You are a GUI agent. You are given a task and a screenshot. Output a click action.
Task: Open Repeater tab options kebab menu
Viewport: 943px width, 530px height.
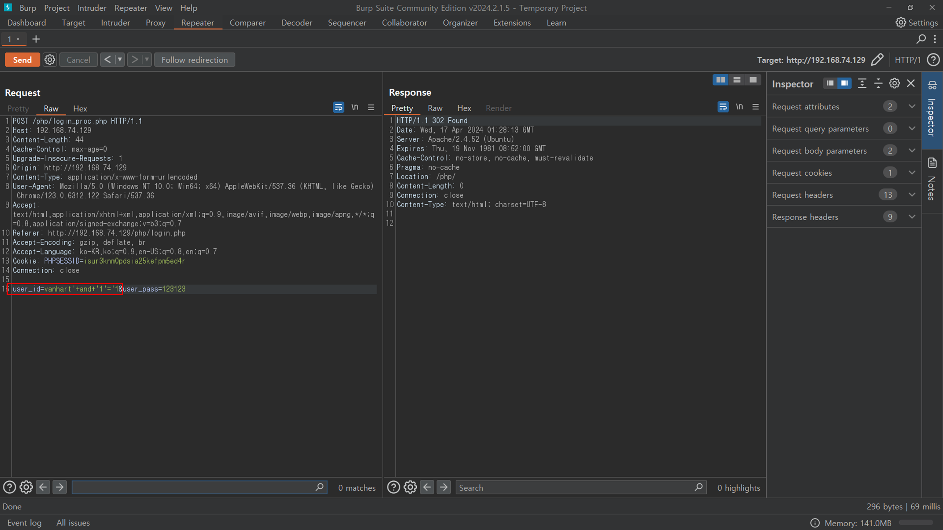935,39
